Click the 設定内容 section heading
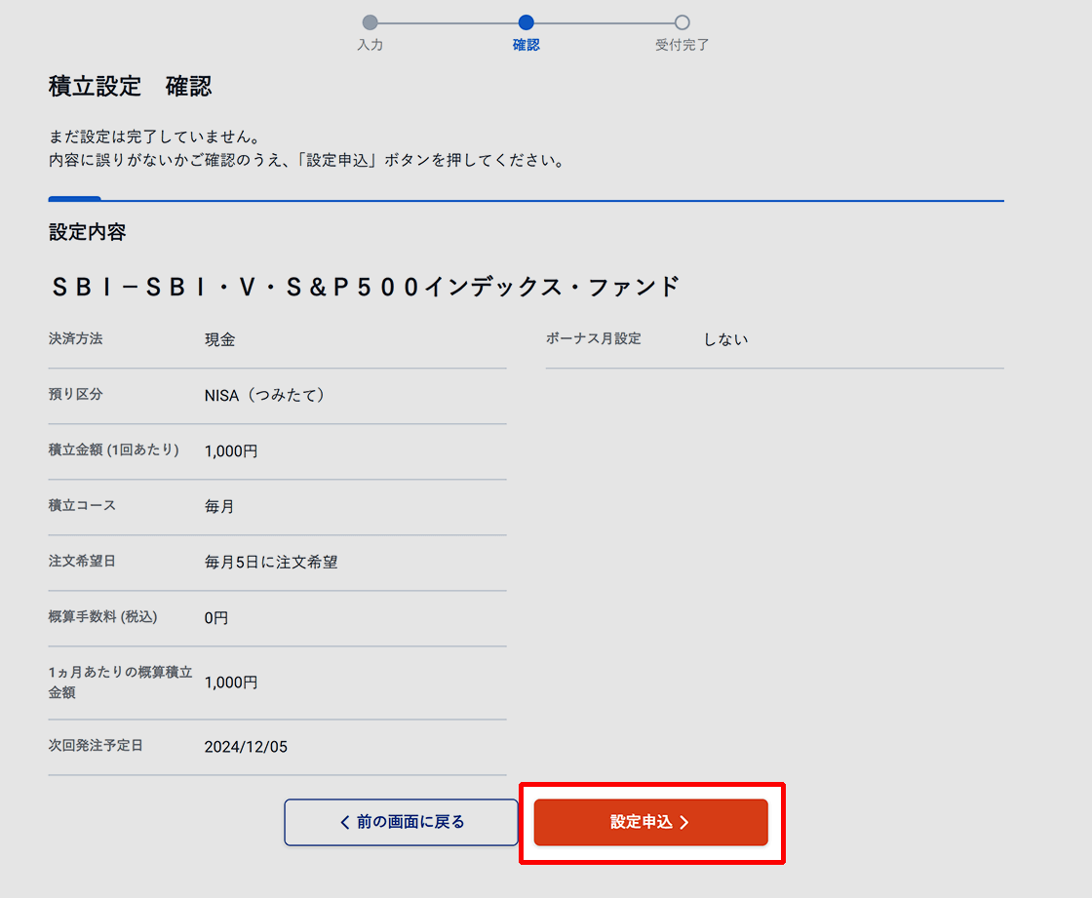The image size is (1092, 898). 87,232
